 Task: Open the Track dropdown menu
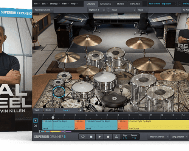tap(38, 110)
